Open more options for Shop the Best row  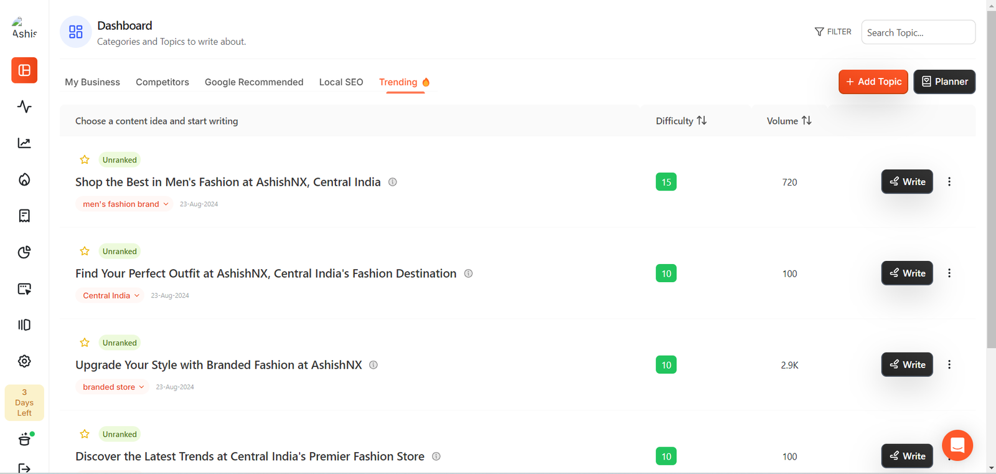(x=949, y=182)
